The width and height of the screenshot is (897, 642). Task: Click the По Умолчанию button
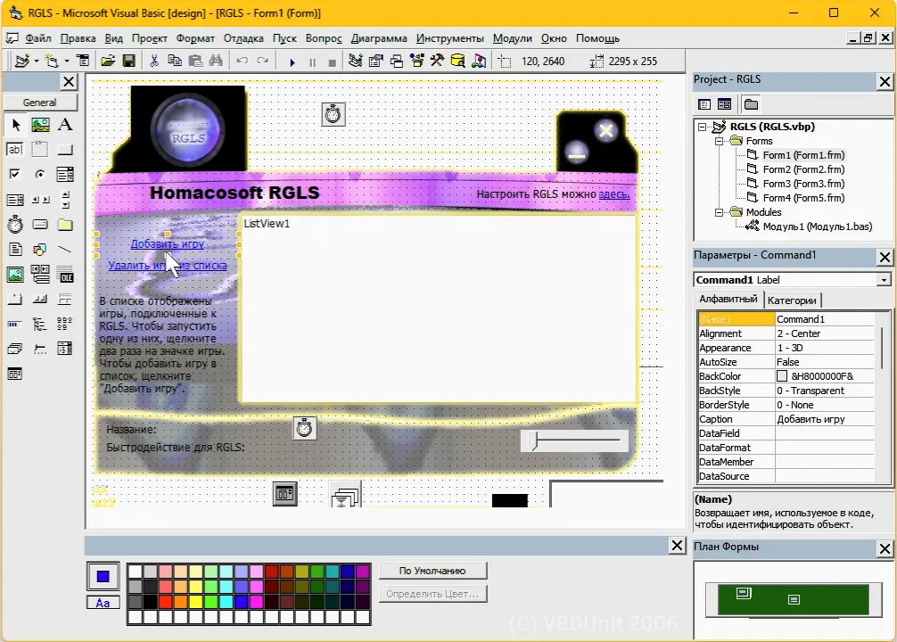point(432,571)
